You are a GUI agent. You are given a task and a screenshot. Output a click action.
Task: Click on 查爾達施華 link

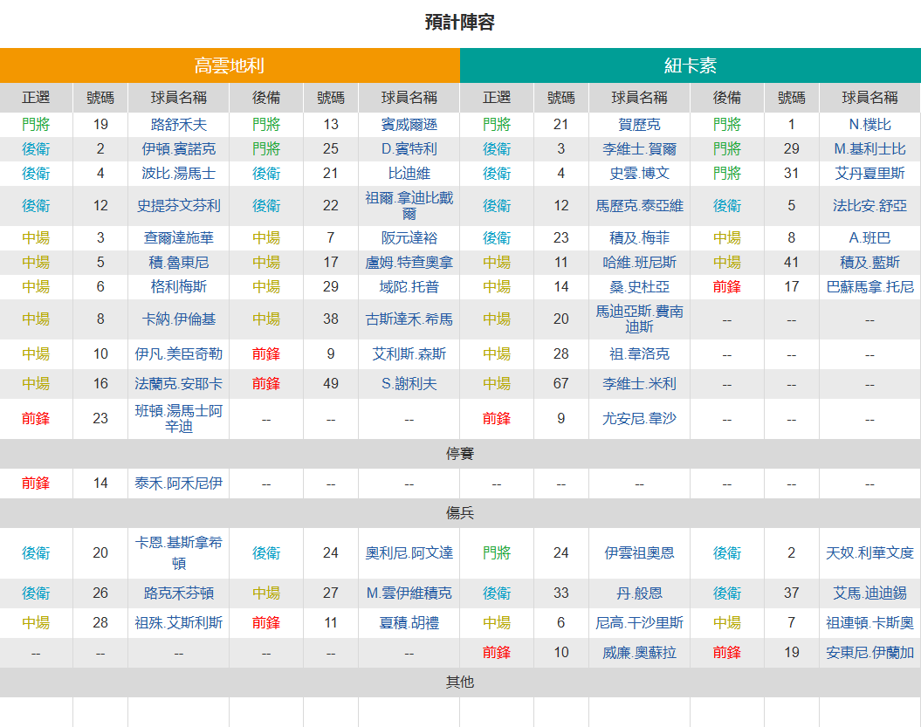(179, 238)
